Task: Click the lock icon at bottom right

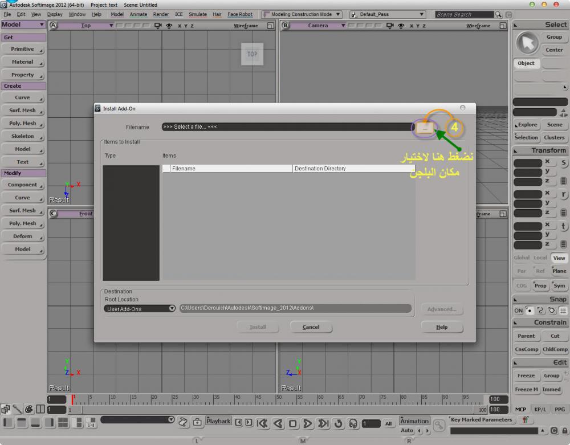Action: pyautogui.click(x=564, y=431)
